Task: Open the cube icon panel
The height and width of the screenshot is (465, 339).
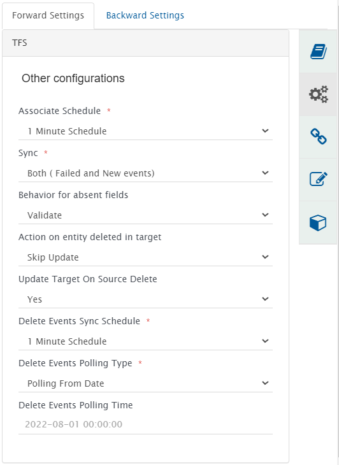Action: point(319,222)
